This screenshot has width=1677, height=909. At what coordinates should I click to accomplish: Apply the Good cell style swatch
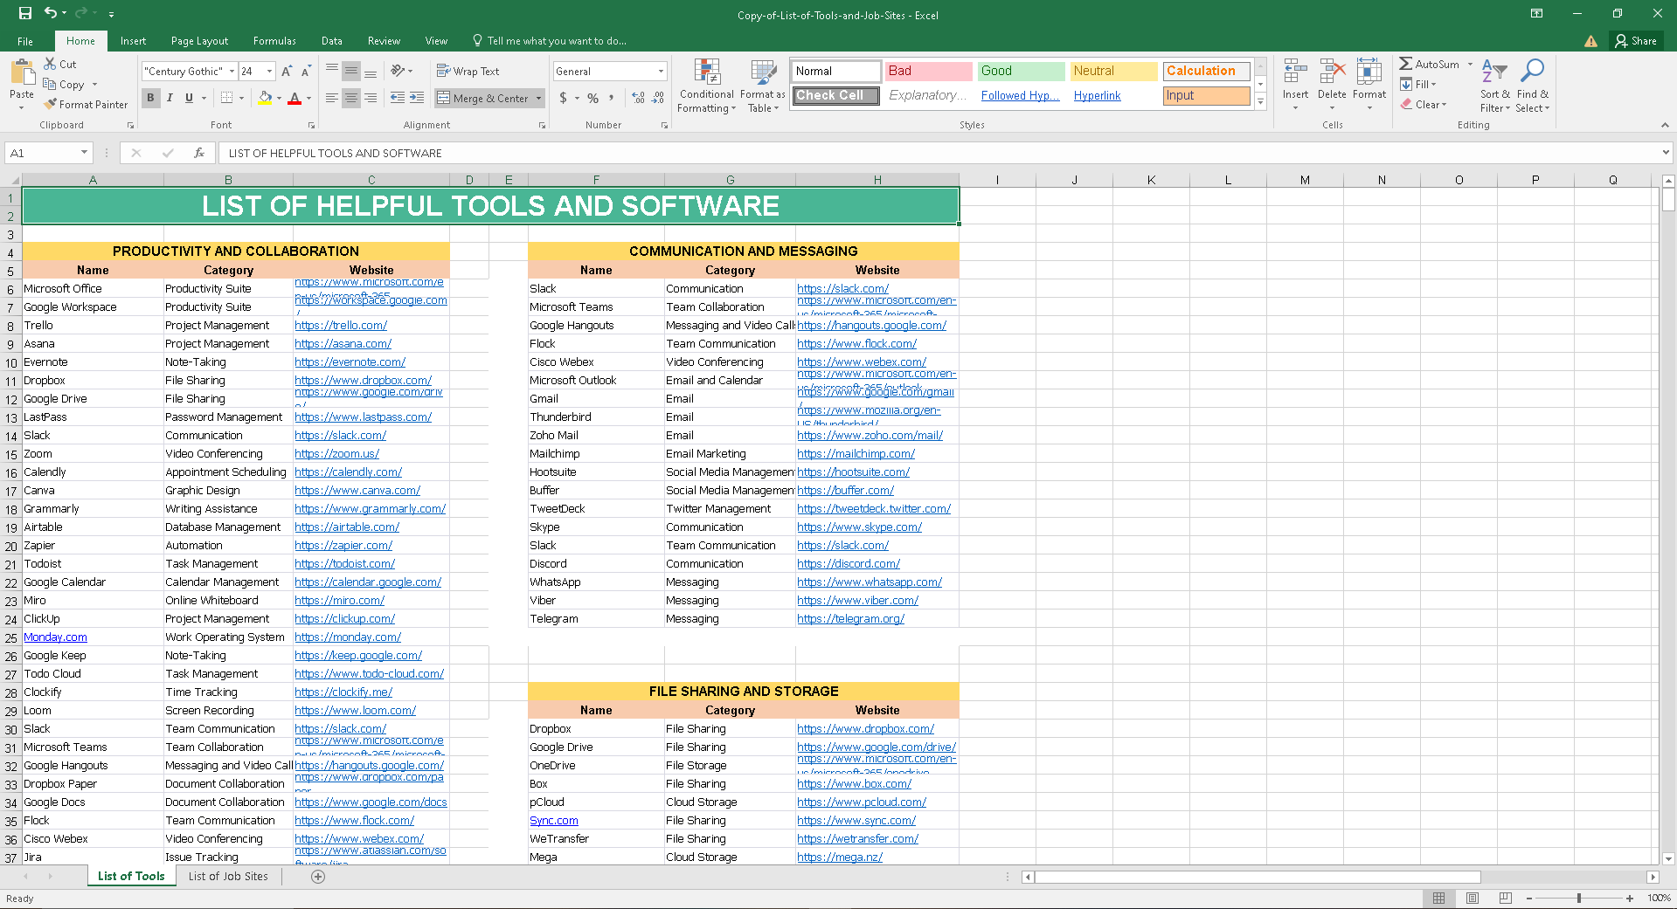point(1020,72)
